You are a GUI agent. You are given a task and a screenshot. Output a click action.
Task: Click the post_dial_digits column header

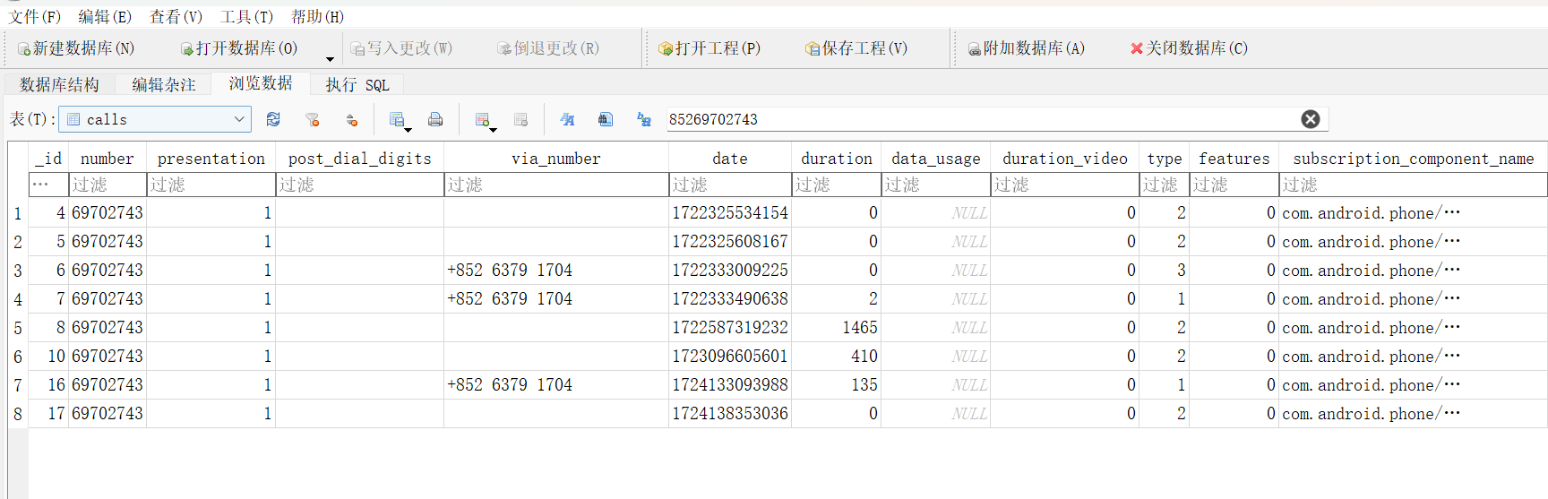click(360, 159)
